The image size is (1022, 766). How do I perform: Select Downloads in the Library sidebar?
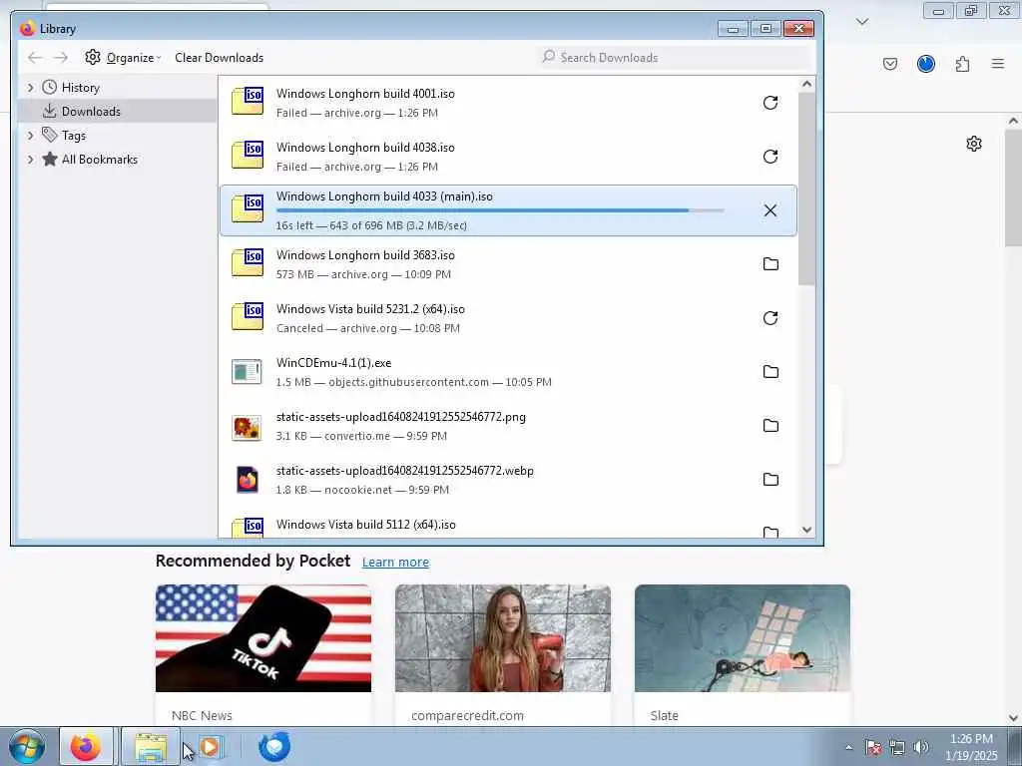coord(118,112)
